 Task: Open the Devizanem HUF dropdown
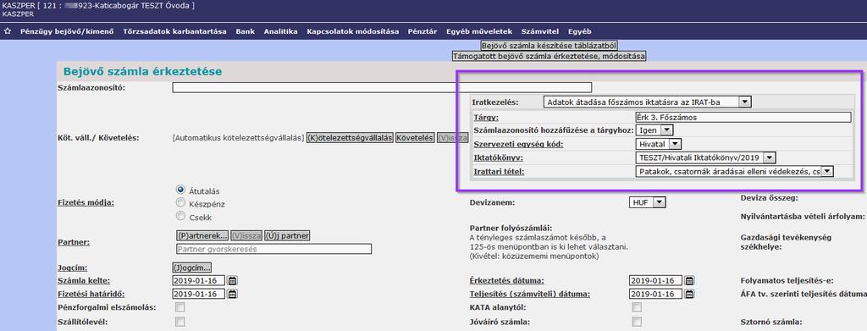648,203
